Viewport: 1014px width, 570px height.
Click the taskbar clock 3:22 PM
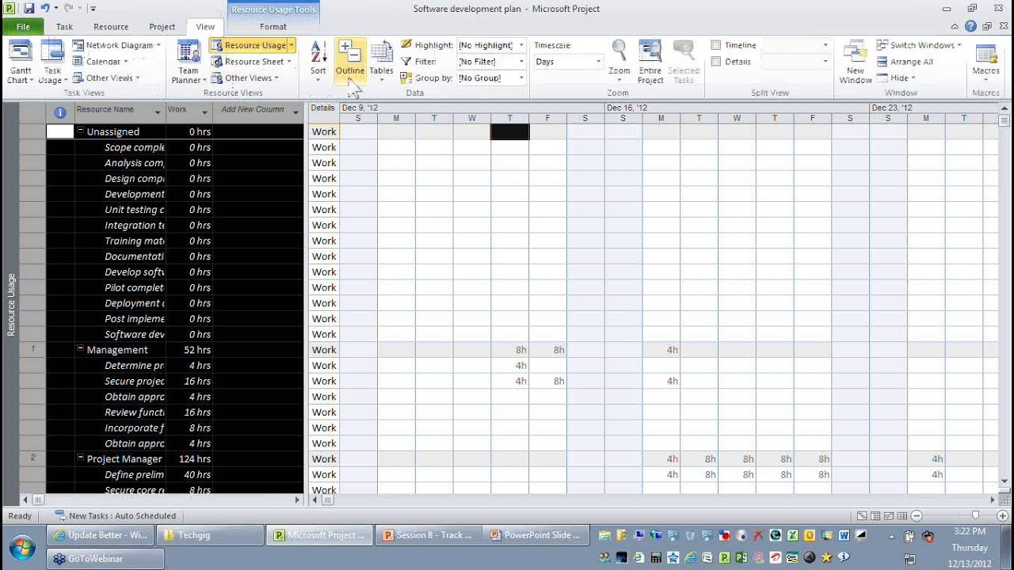point(970,531)
